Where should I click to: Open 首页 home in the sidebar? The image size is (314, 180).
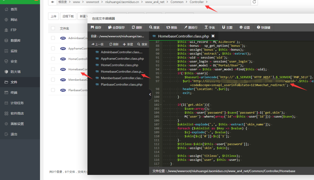(14, 9)
